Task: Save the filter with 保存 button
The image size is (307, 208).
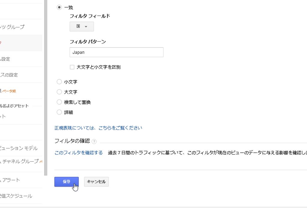Action: [x=67, y=182]
